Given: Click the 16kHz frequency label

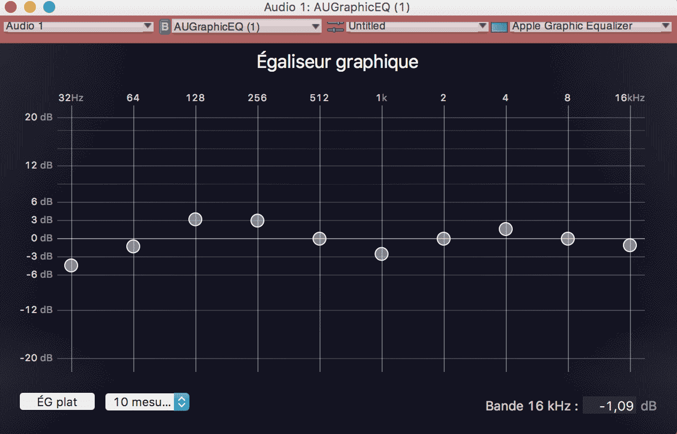Looking at the screenshot, I should (x=629, y=98).
